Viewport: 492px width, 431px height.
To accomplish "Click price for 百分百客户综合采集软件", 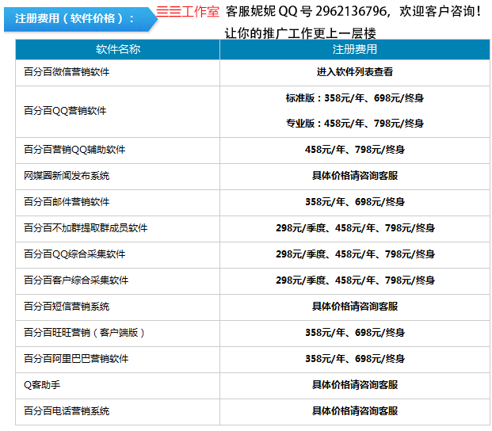I will pos(355,280).
